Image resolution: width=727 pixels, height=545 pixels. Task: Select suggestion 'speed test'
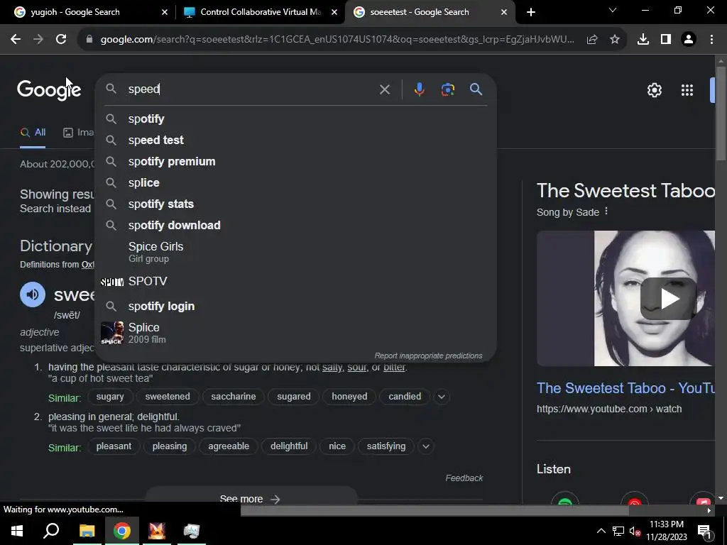coord(296,140)
